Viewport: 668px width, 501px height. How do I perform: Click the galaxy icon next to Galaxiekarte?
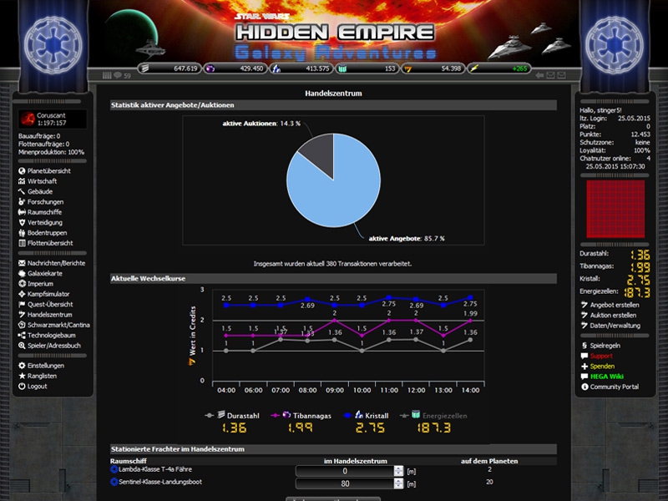click(x=22, y=274)
